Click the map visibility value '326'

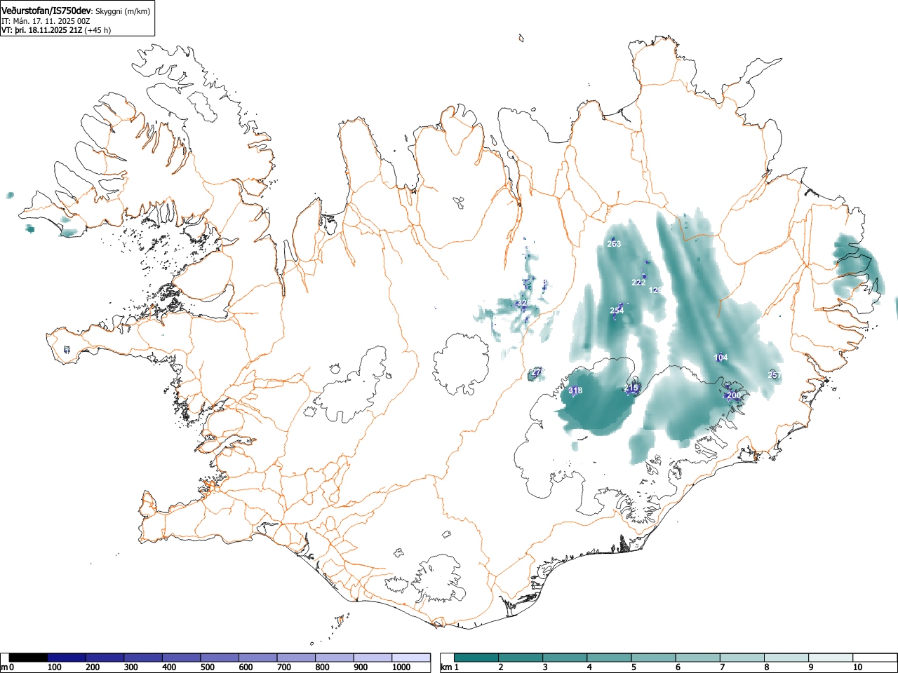[523, 304]
